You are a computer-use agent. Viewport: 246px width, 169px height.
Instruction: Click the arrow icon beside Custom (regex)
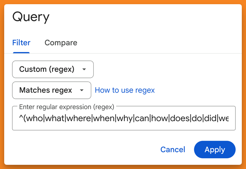click(84, 69)
